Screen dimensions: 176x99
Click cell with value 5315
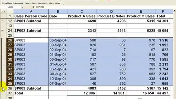141,21
